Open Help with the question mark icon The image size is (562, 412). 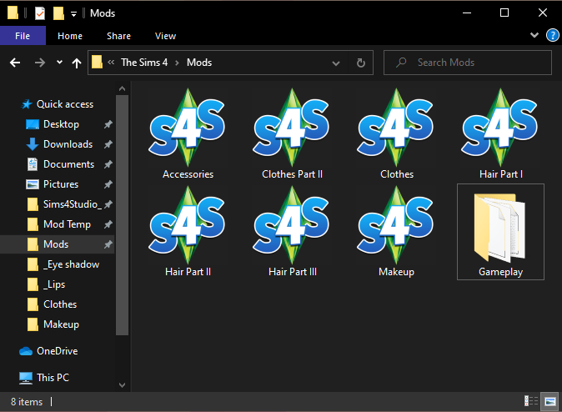pos(552,36)
